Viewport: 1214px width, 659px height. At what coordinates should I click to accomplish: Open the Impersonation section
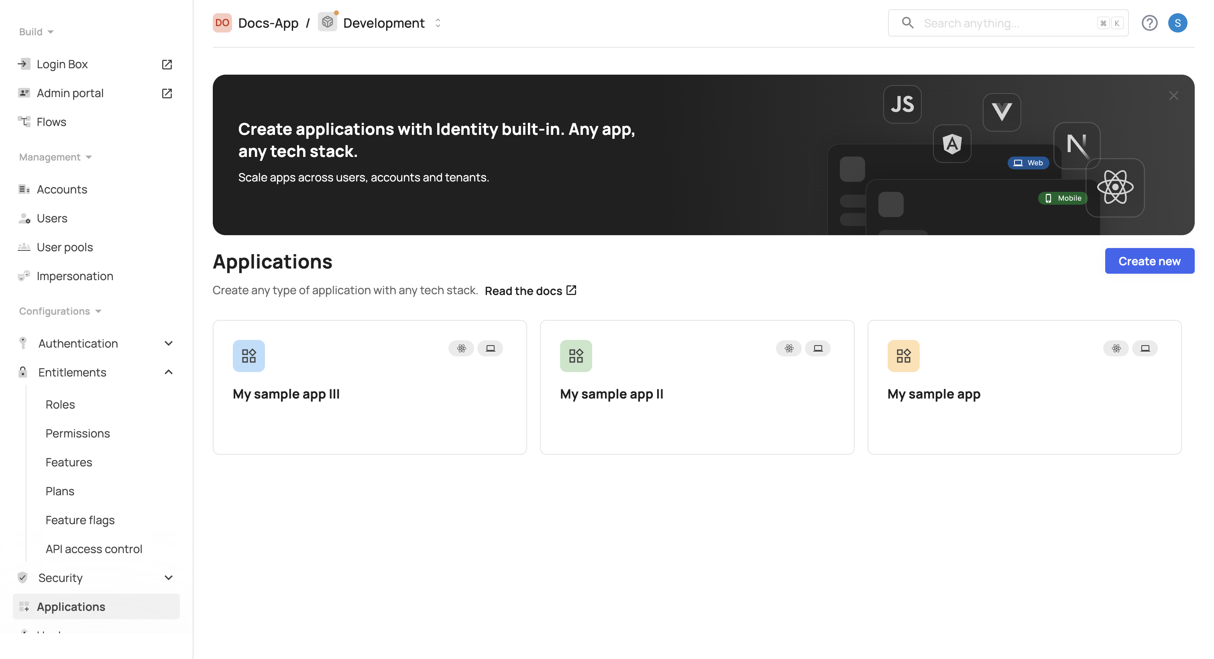(75, 276)
